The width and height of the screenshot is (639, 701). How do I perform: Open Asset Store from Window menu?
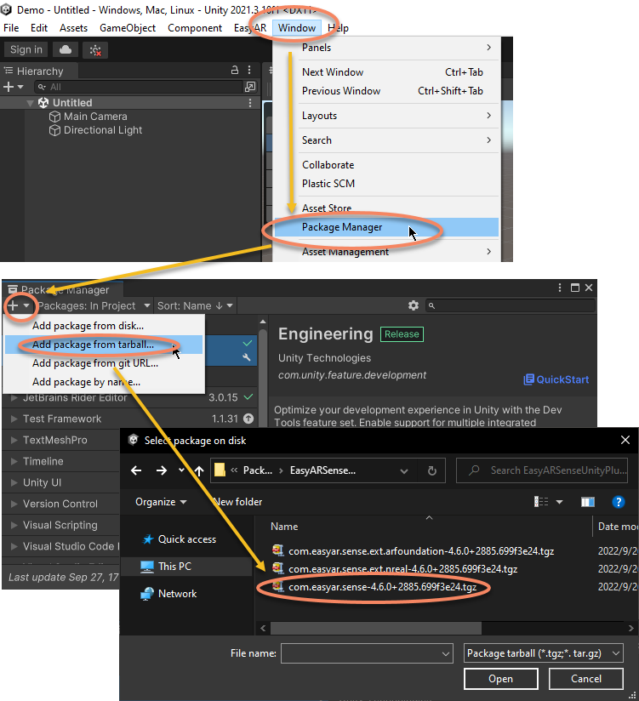tap(386, 208)
